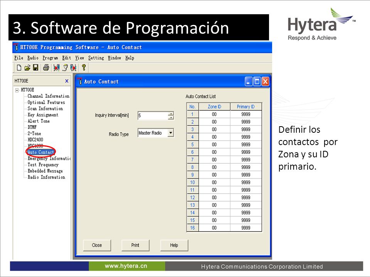Select Scan Information in the tree
370x277 pixels.
[x=45, y=108]
